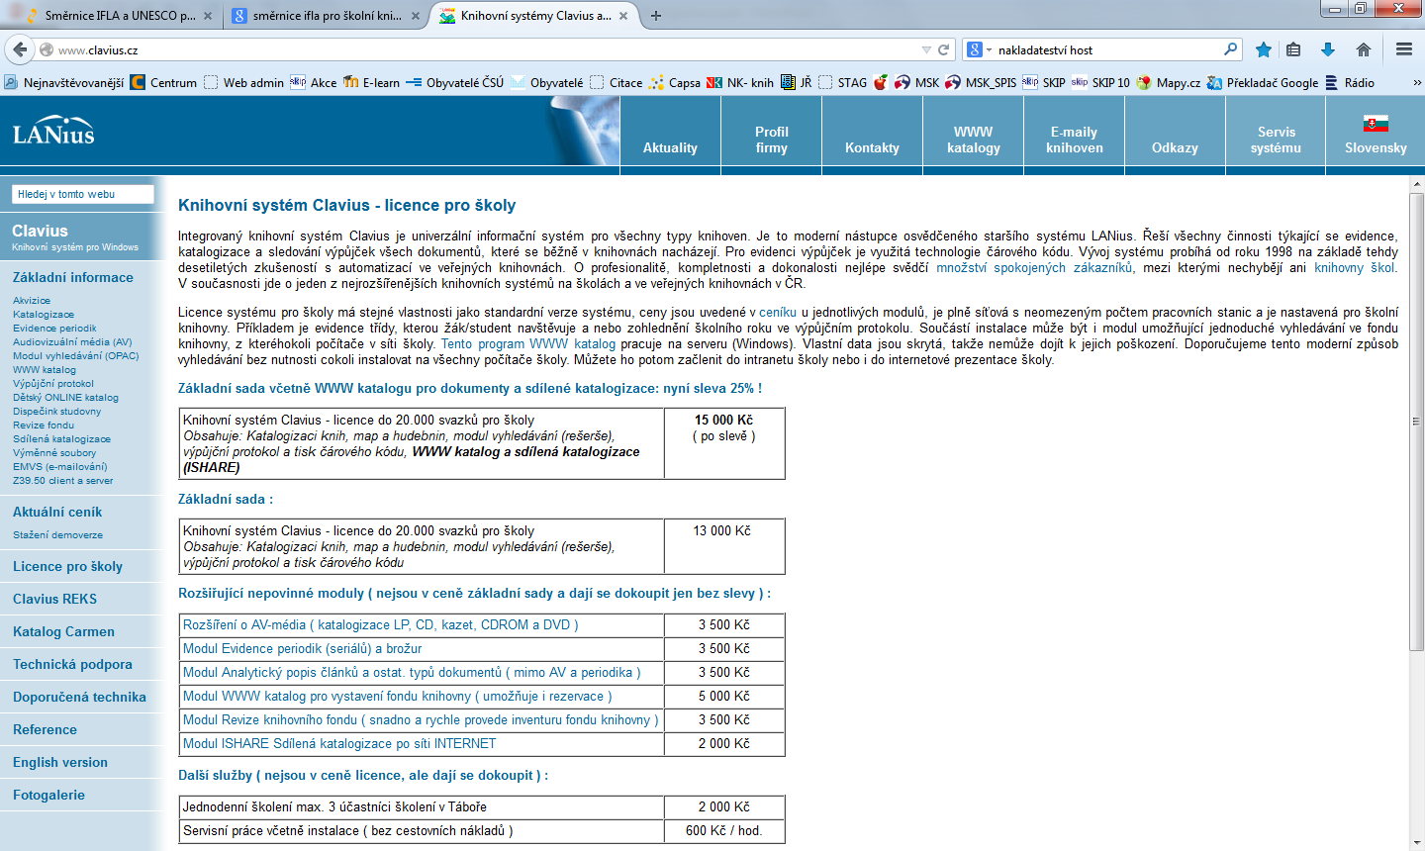1425x851 pixels.
Task: Open the URL history dropdown arrow
Action: tap(926, 49)
